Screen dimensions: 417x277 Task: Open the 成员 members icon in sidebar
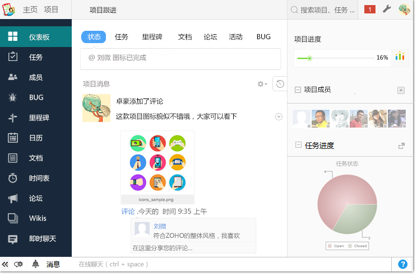[x=13, y=77]
